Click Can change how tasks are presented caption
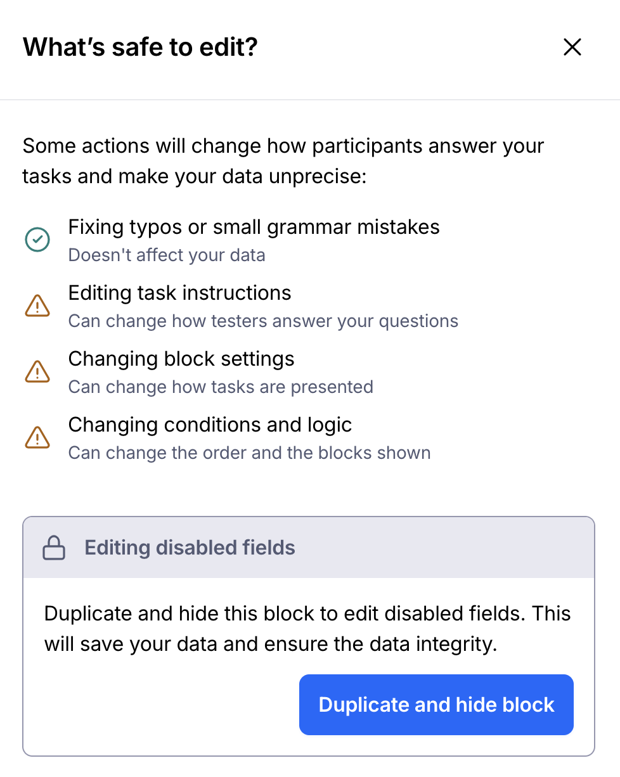 point(221,387)
